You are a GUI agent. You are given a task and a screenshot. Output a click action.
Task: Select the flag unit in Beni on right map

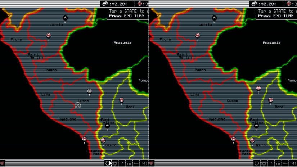pyautogui.click(x=271, y=100)
